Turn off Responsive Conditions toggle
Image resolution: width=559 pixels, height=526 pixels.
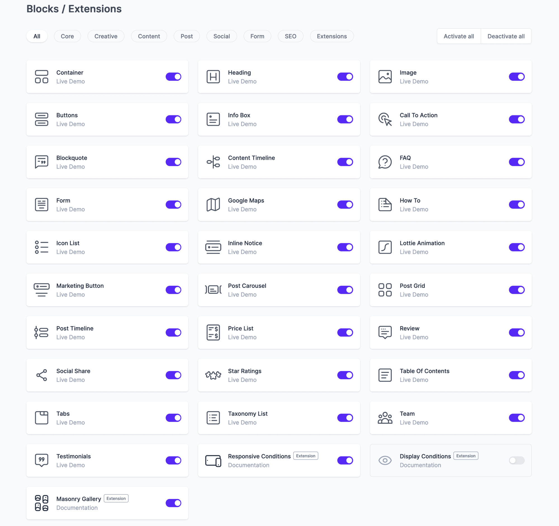tap(345, 460)
